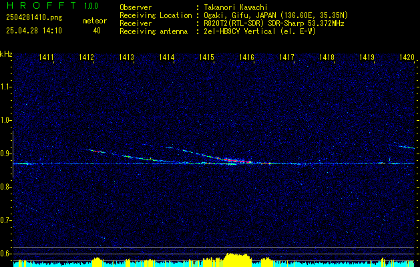The image size is (420, 267).
Task: Click time axis label 1414
Action: pyautogui.click(x=167, y=57)
